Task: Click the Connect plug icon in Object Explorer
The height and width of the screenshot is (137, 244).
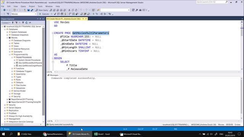Action: point(13,23)
